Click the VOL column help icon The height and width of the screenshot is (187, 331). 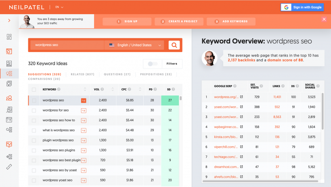coord(102,89)
